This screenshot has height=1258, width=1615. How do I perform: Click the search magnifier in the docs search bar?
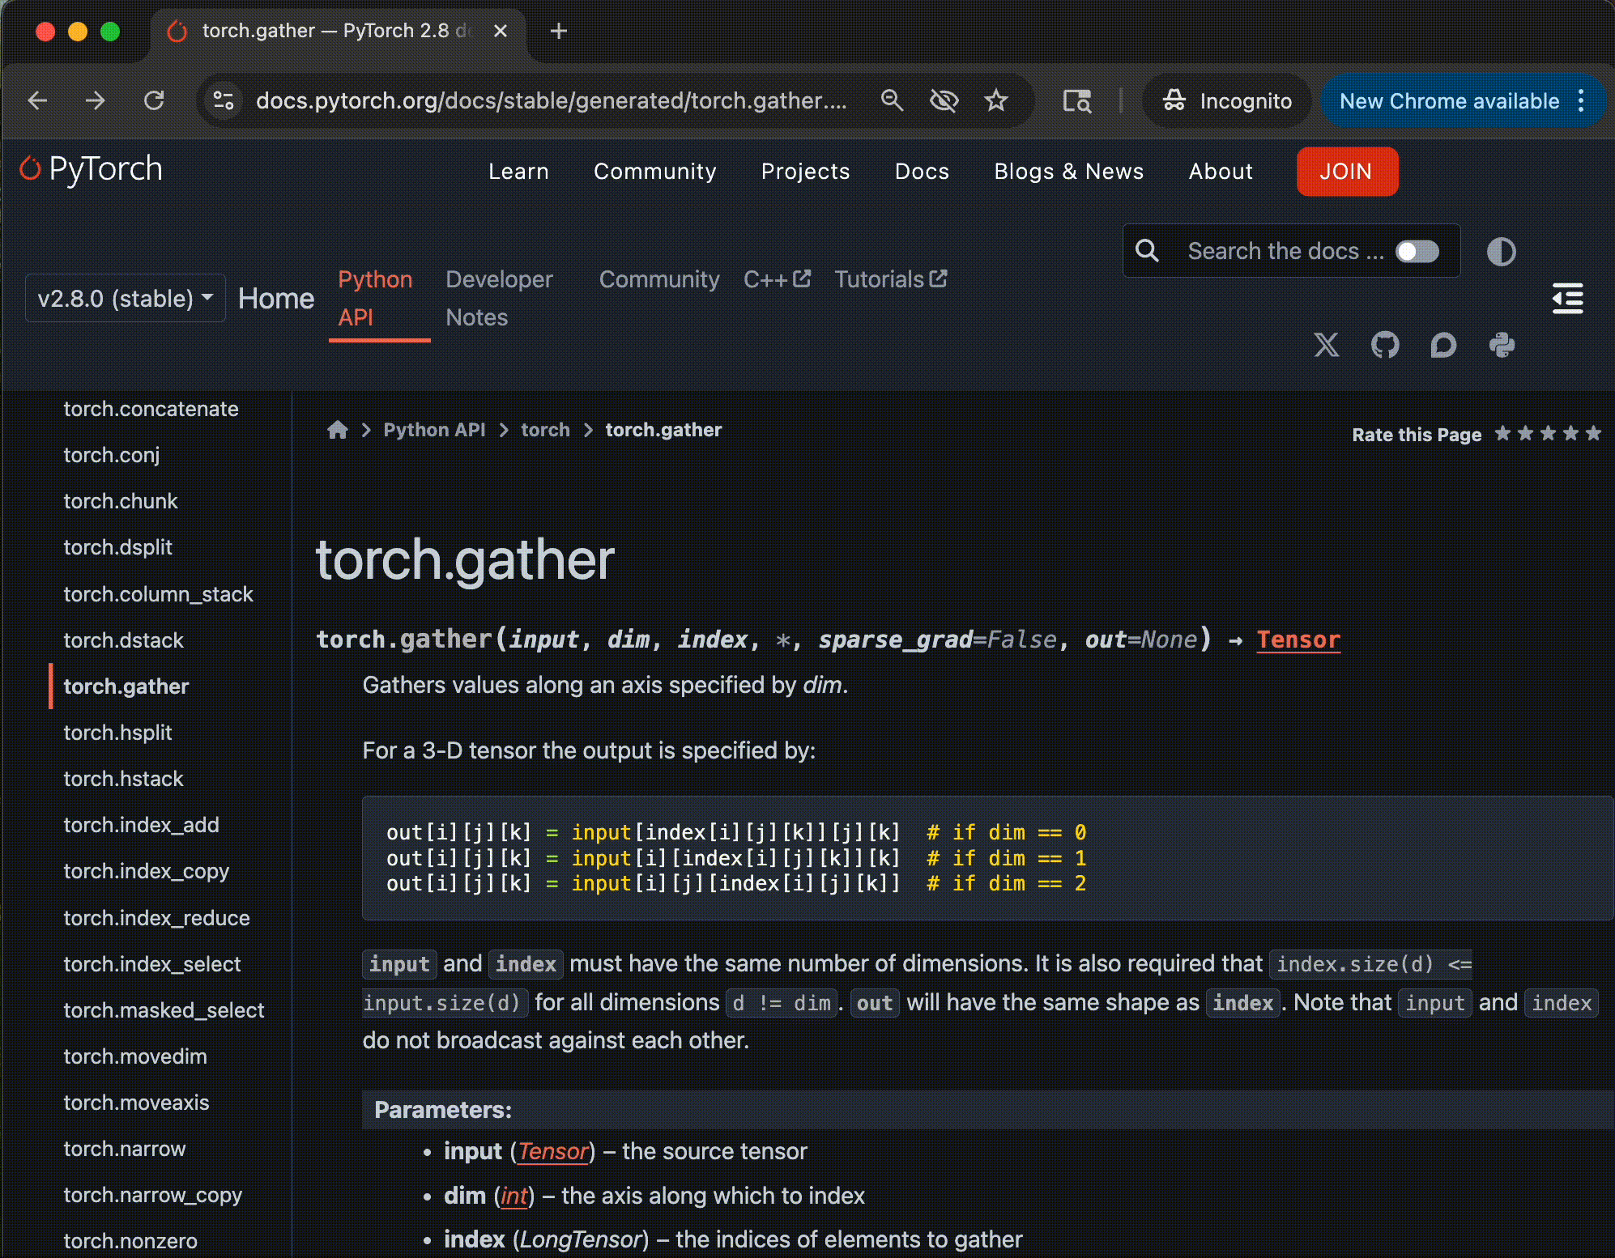[x=1147, y=250]
